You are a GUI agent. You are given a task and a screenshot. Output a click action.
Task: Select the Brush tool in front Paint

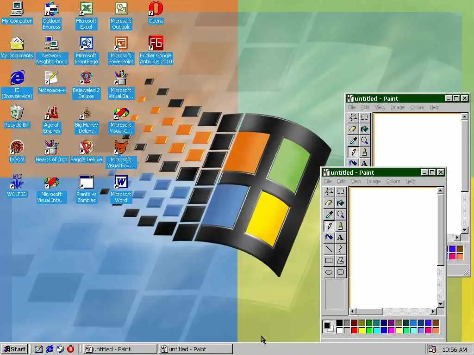(340, 226)
